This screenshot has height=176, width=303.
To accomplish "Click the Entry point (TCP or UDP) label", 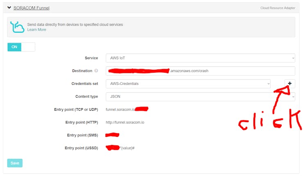I will [76, 109].
